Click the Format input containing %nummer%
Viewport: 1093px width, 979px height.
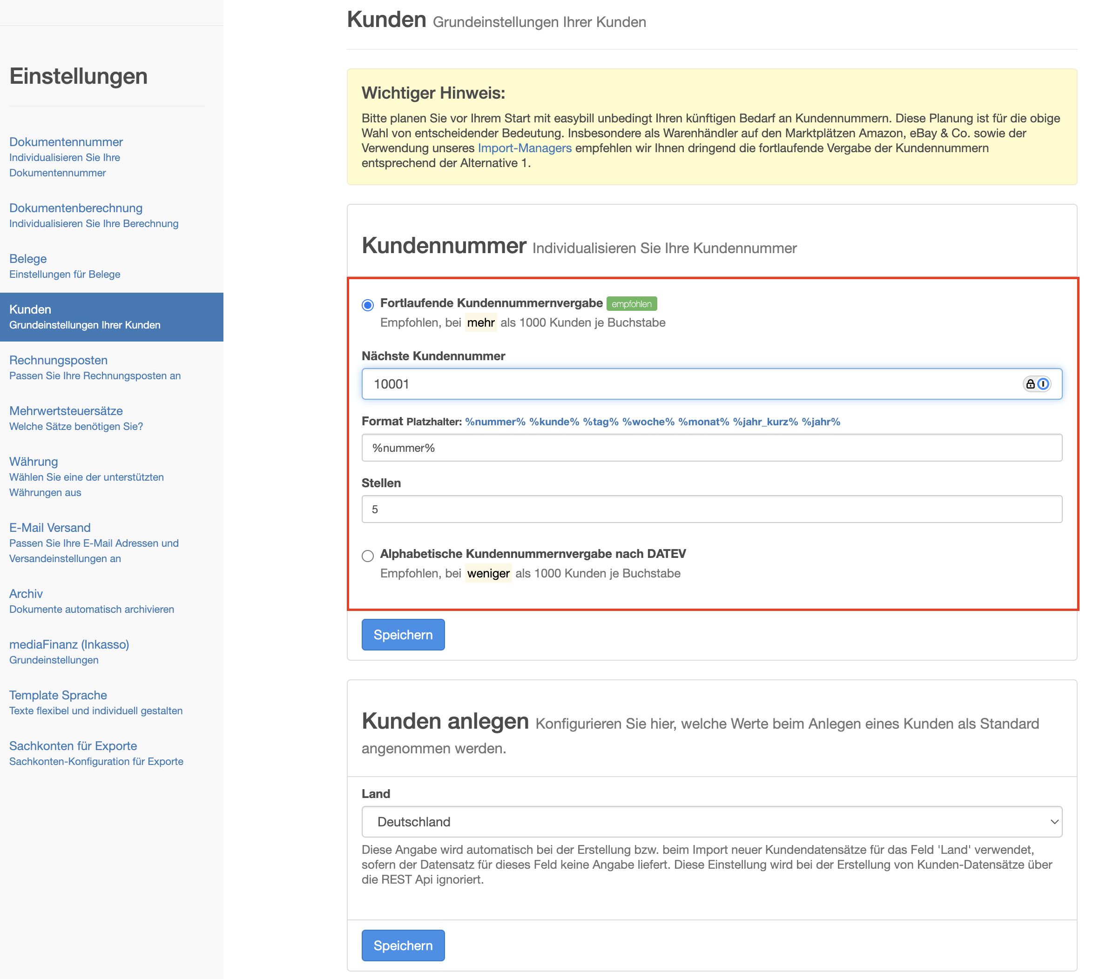pyautogui.click(x=711, y=448)
